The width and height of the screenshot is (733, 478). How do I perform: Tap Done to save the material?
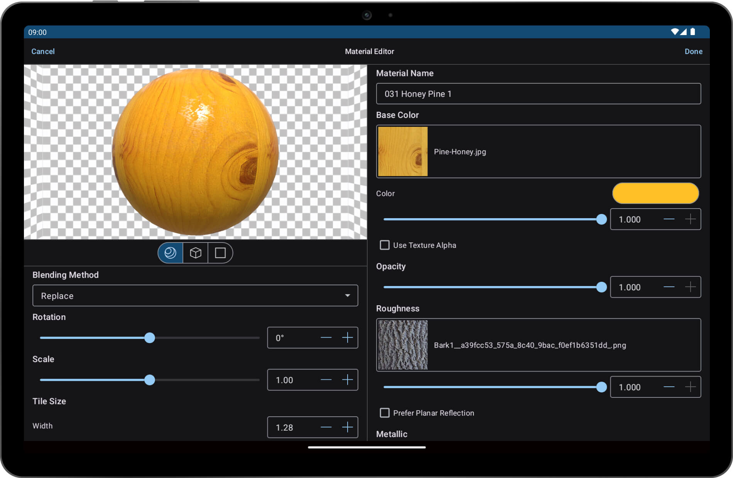[693, 51]
